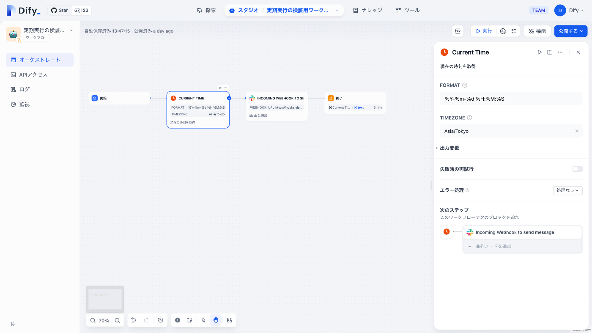Click the 実行 run button in the header

tap(483, 30)
